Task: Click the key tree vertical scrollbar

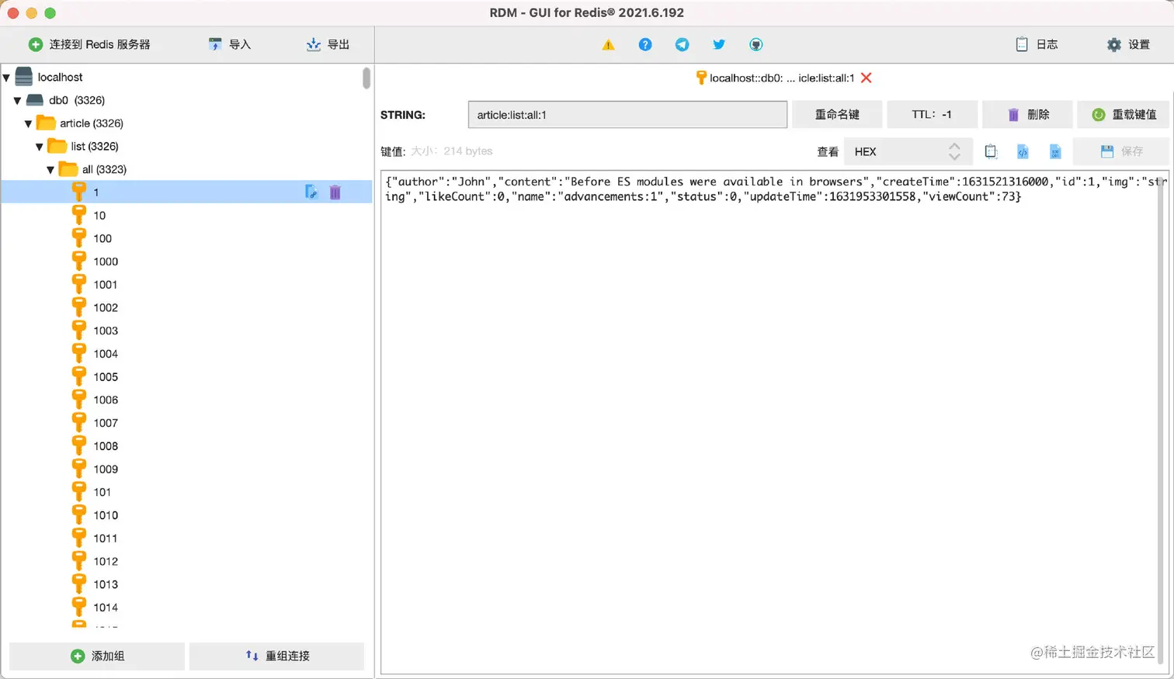Action: [x=366, y=78]
